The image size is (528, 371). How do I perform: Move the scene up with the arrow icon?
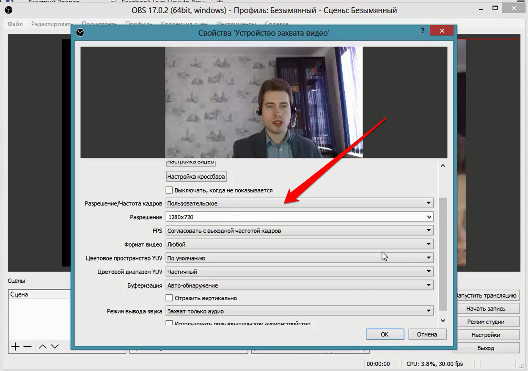click(x=42, y=346)
